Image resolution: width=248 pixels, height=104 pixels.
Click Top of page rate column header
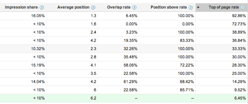(224, 7)
